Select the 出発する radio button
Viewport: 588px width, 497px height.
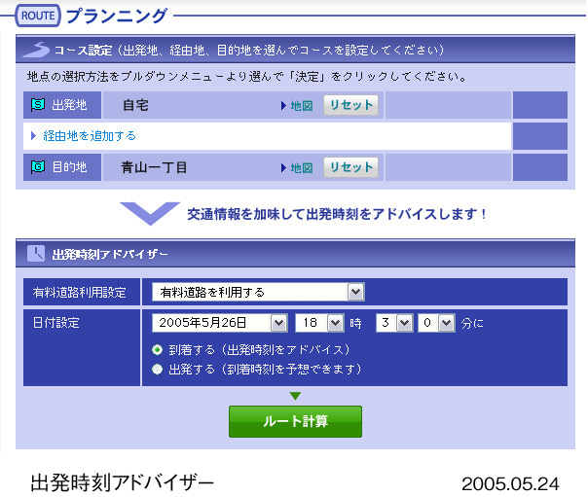(x=158, y=370)
